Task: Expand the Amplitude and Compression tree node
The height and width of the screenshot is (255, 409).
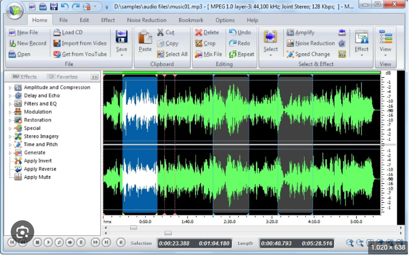Action: click(x=10, y=88)
